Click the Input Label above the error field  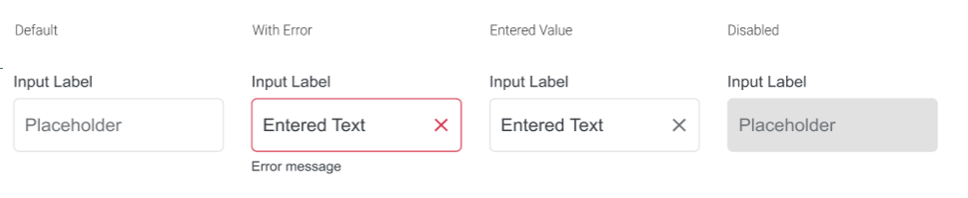(x=291, y=82)
